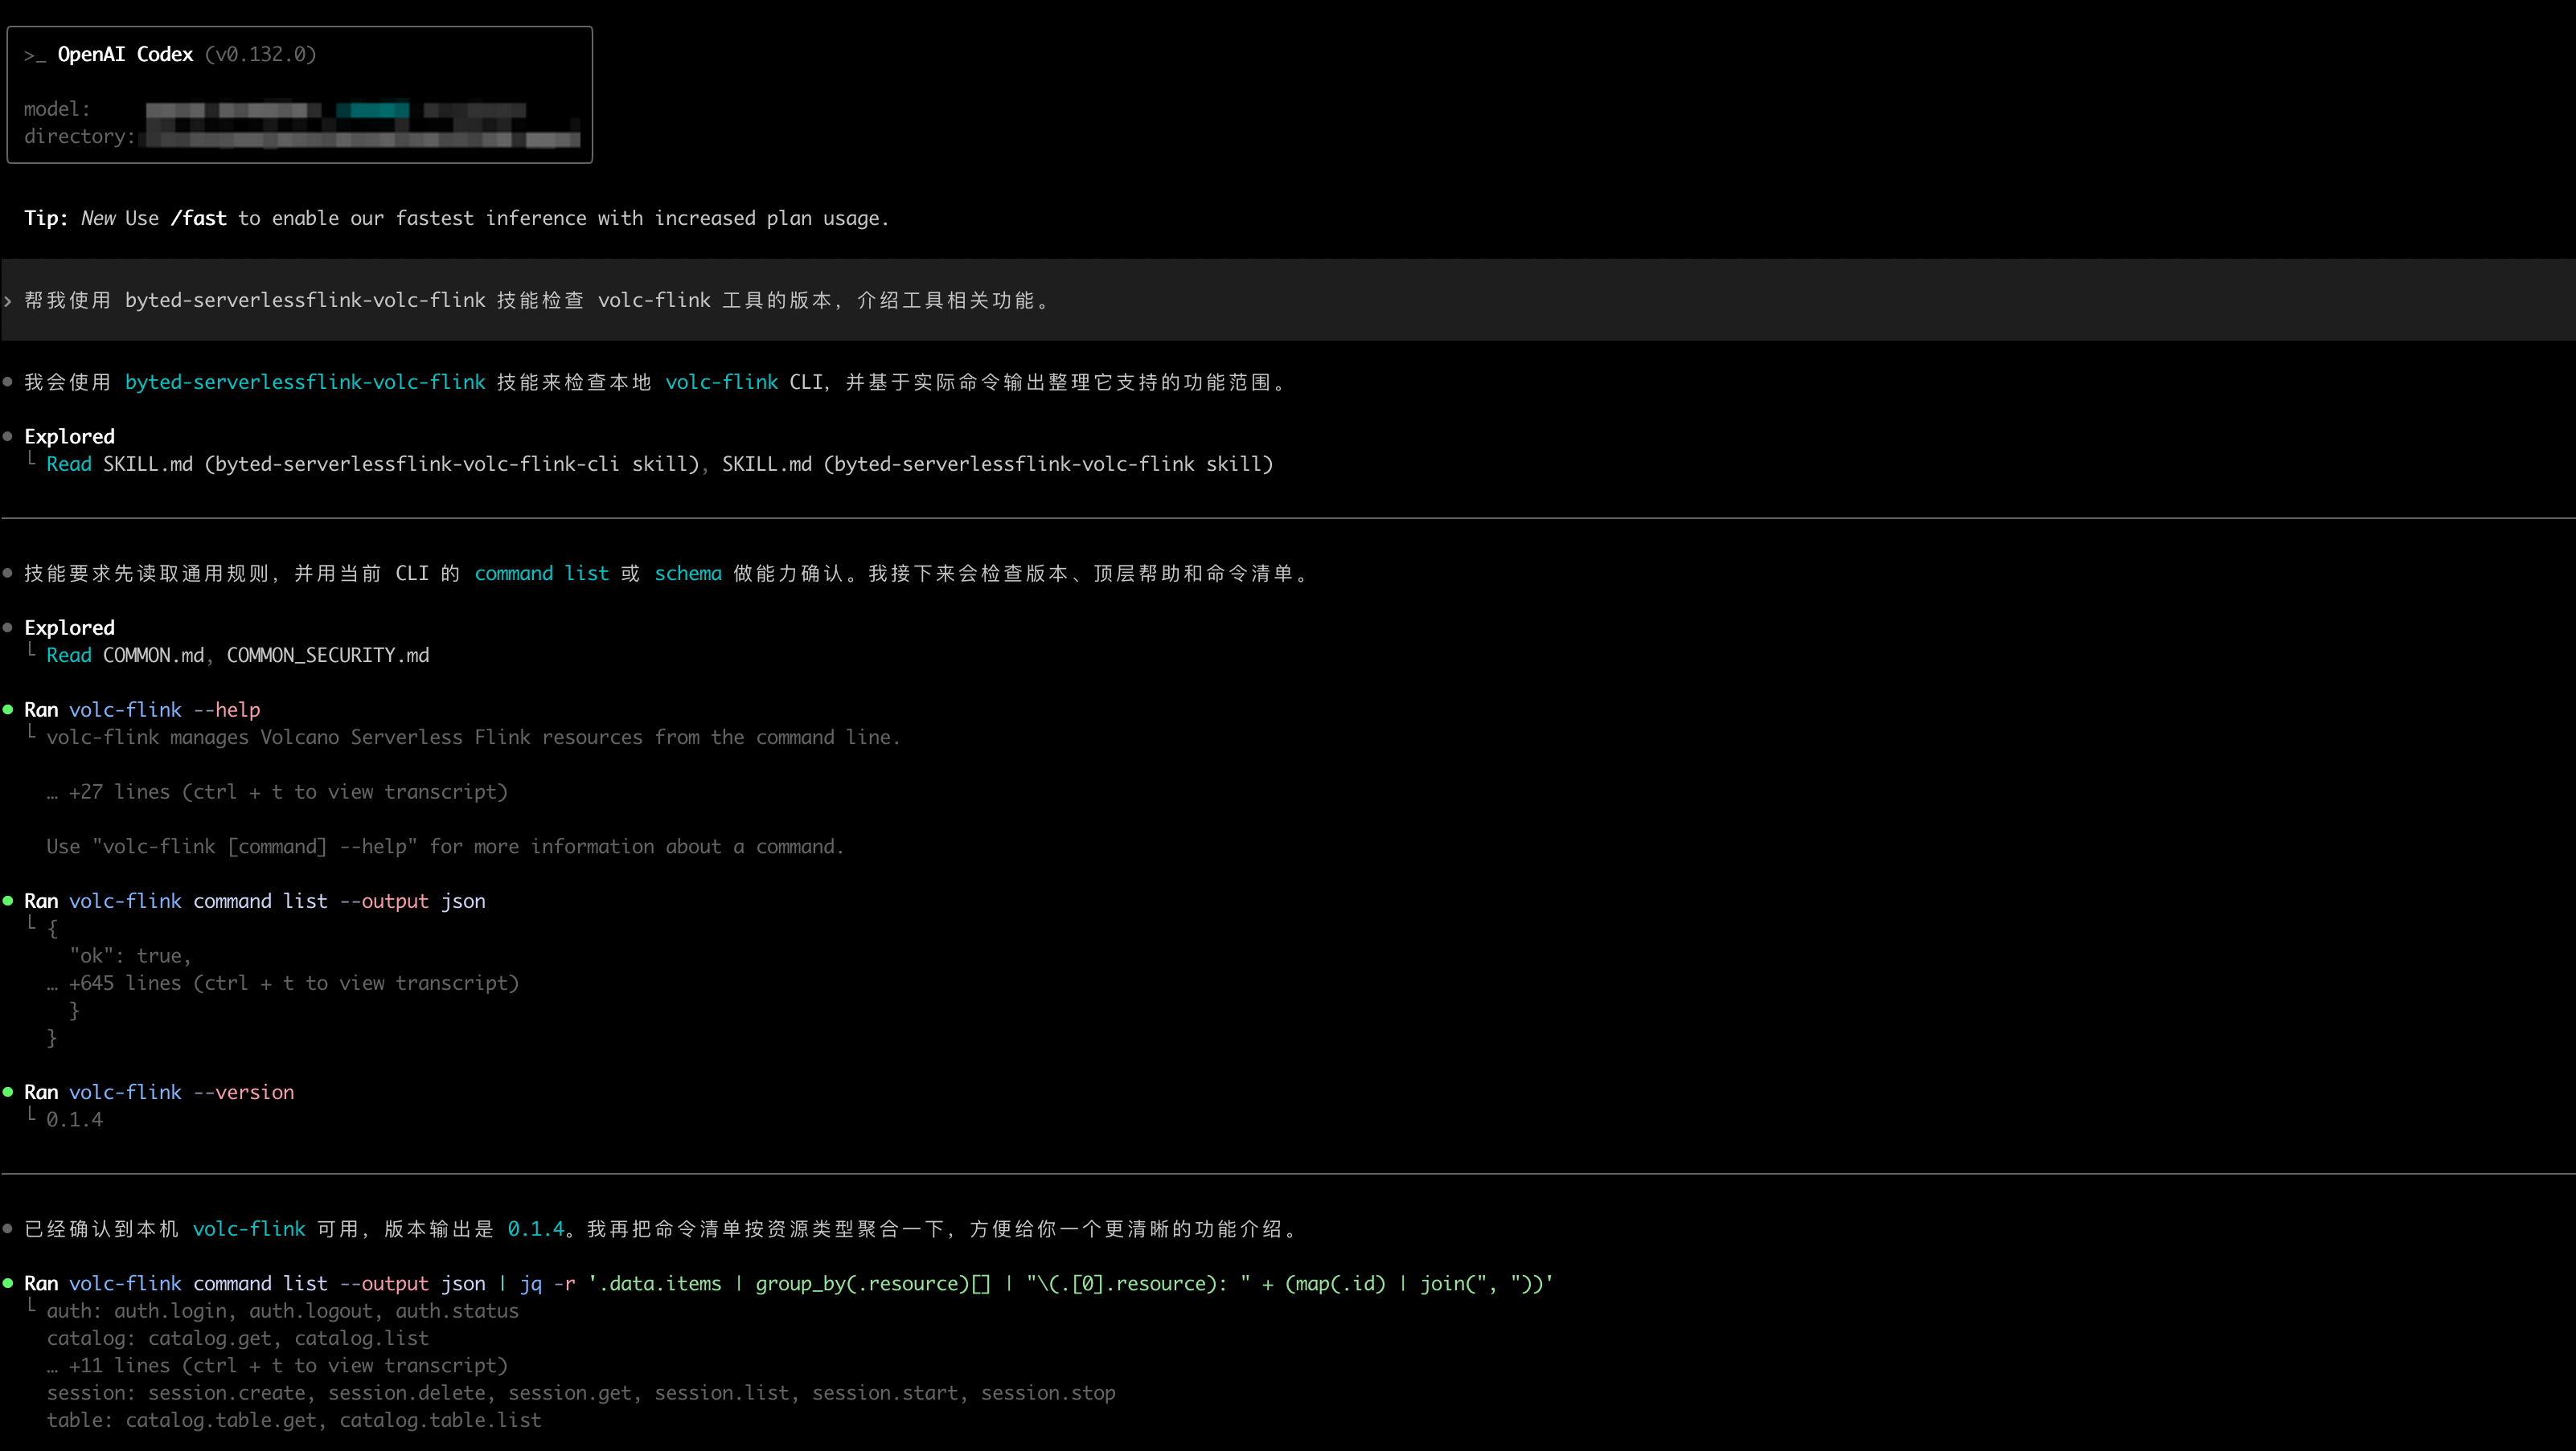Click the second 'Explored' heading above COMMON.md

69,627
